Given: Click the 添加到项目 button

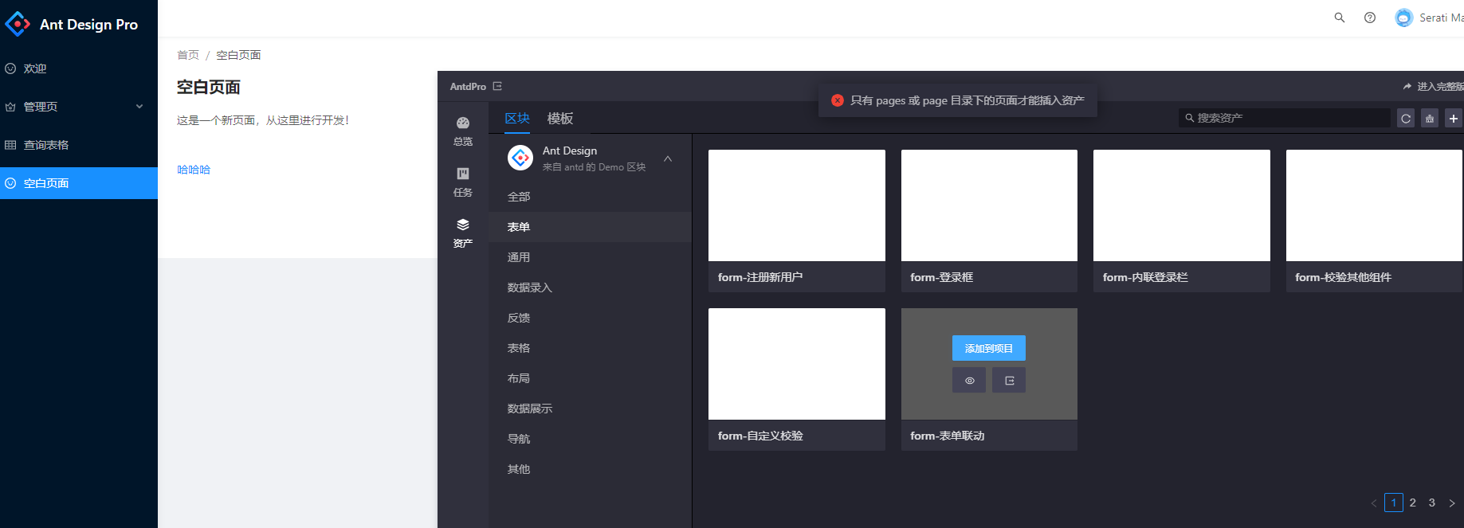Looking at the screenshot, I should 989,348.
